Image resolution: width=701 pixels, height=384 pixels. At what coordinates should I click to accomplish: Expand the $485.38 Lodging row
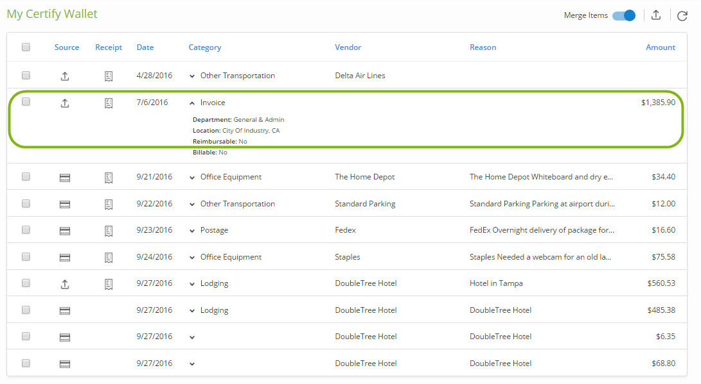[x=191, y=311]
